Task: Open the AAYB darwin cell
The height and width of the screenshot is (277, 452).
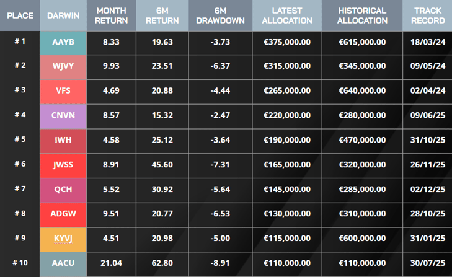Action: [63, 43]
